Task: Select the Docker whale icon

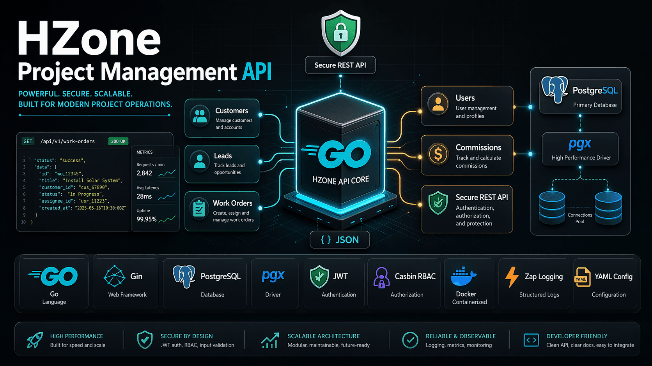Action: [x=463, y=277]
